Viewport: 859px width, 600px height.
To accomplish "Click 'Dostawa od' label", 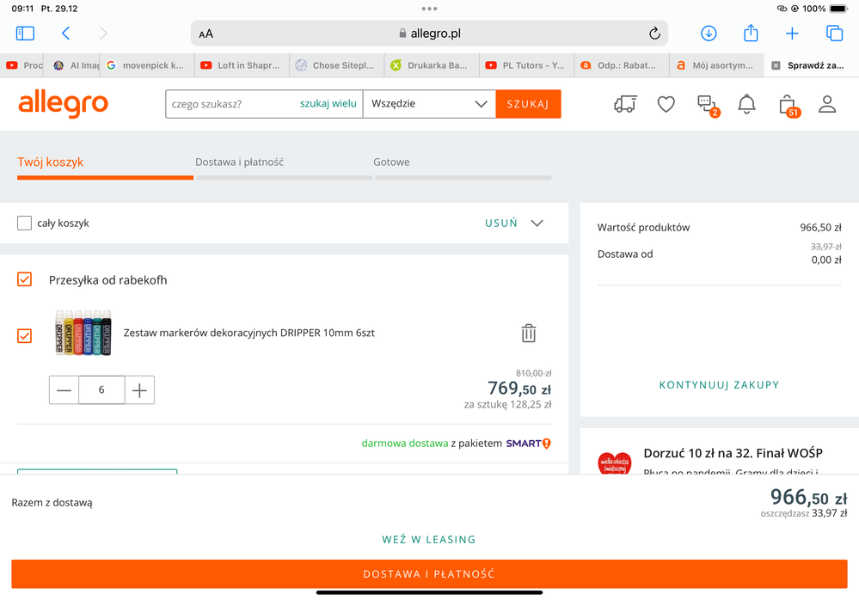I will click(x=625, y=254).
